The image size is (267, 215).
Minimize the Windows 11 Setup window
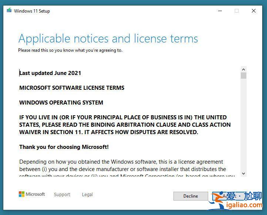(x=220, y=11)
